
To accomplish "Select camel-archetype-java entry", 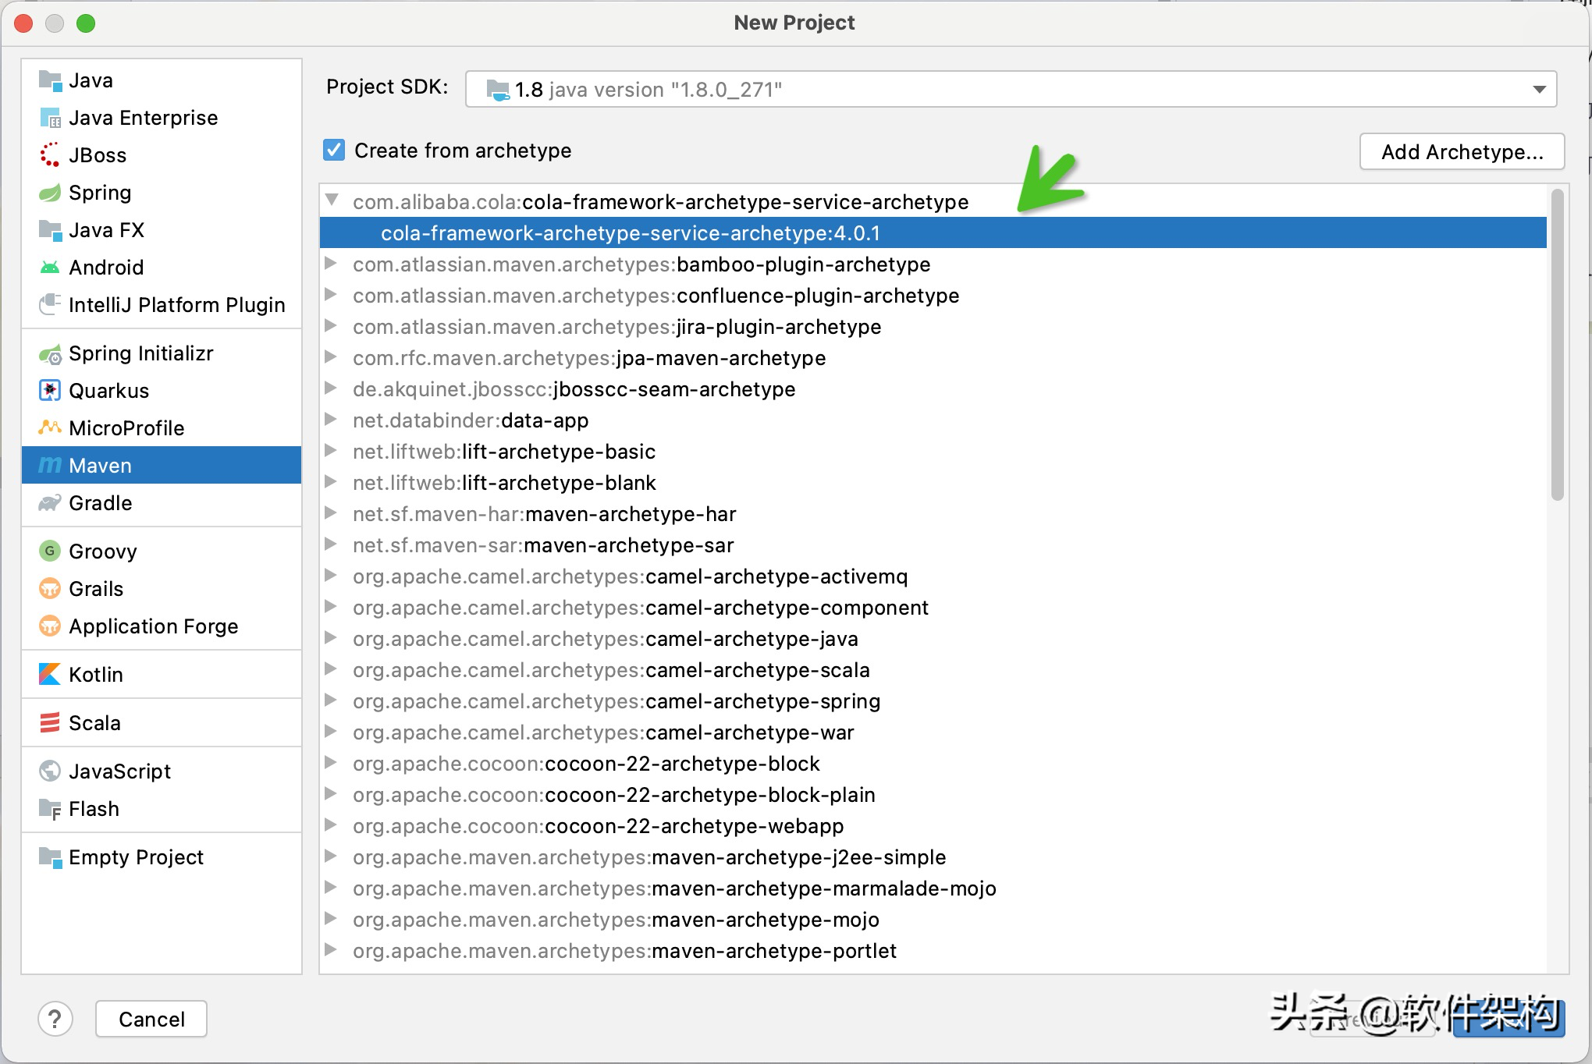I will (933, 639).
